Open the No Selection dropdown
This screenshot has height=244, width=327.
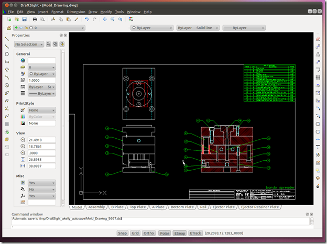pyautogui.click(x=29, y=44)
